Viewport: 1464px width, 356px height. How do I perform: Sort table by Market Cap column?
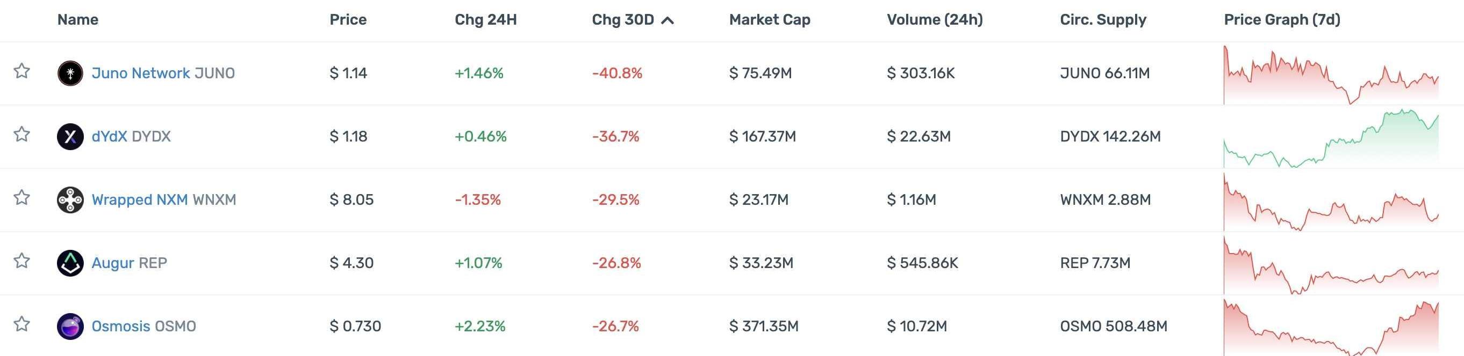coord(770,20)
